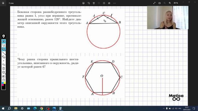Click the Edit image icon in Photos toolbar
Image resolution: width=198 pixels, height=111 pixels.
(x=83, y=3)
